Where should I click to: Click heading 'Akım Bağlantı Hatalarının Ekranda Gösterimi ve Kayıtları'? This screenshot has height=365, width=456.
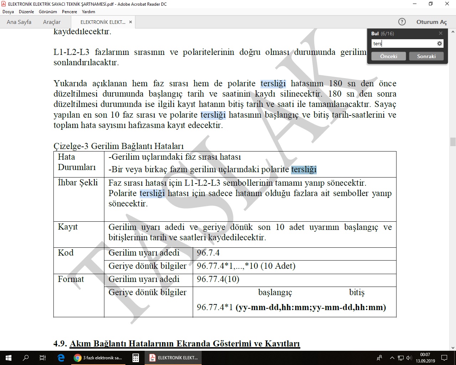(185, 344)
